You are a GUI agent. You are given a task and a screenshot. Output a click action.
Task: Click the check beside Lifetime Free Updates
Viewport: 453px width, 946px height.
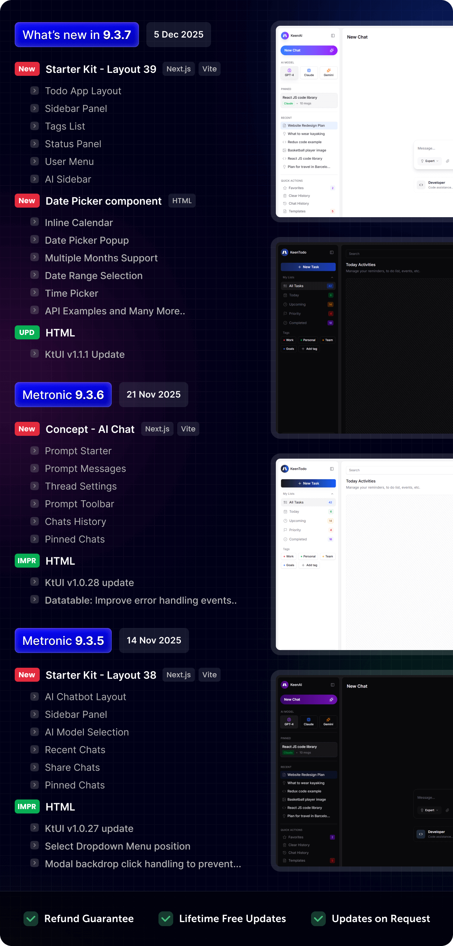click(x=166, y=919)
